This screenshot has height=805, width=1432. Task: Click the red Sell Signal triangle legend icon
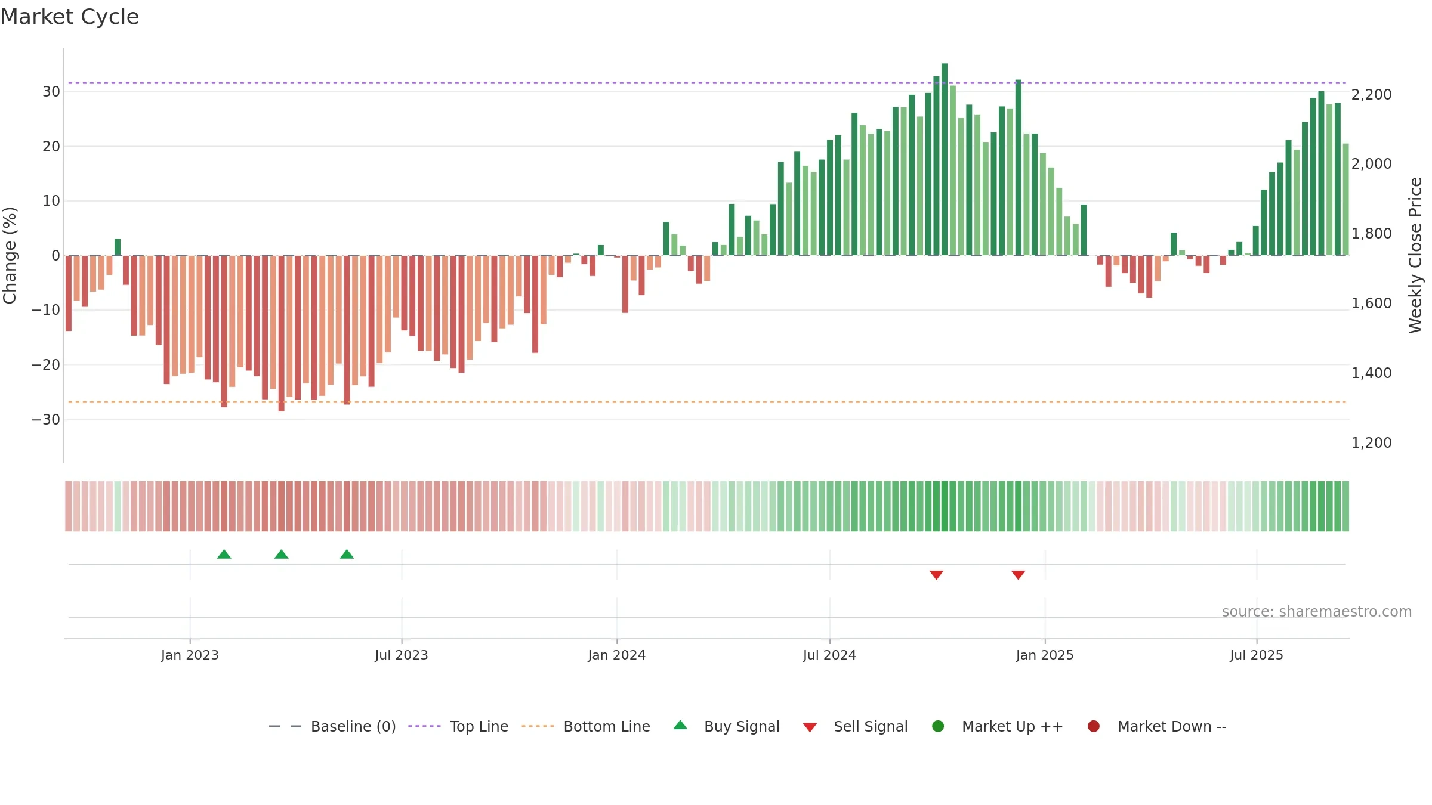click(x=810, y=727)
